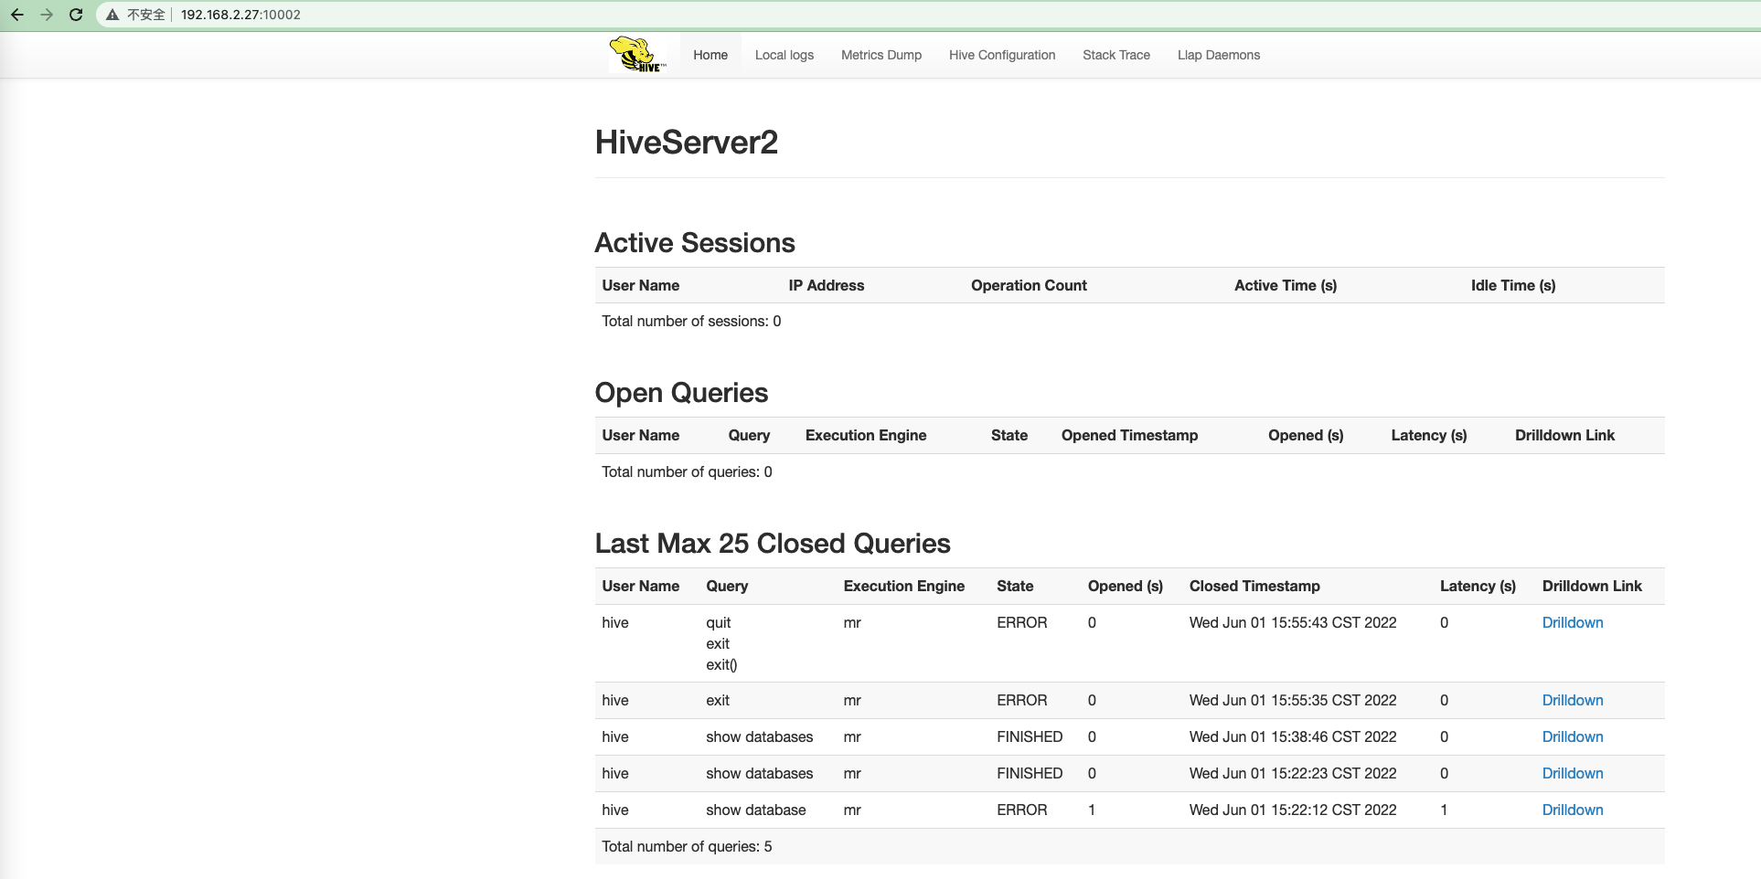This screenshot has height=879, width=1761.
Task: Click Total number of sessions: 0 text
Action: [691, 321]
